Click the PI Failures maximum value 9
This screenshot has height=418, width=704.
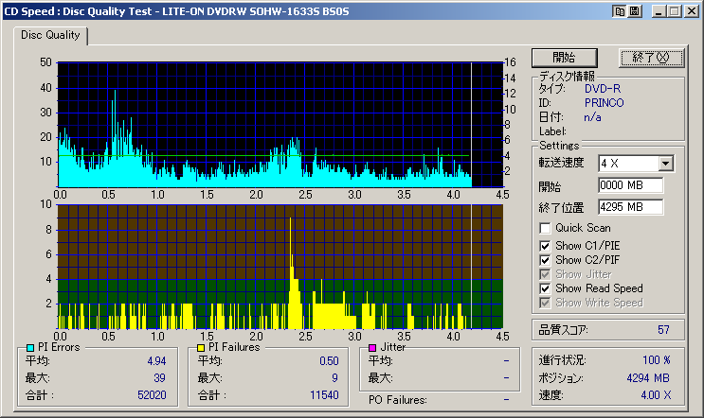click(334, 378)
